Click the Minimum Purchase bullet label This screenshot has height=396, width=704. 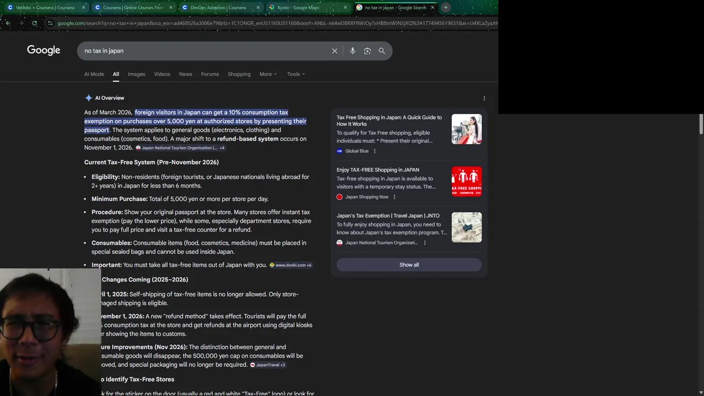tap(119, 199)
